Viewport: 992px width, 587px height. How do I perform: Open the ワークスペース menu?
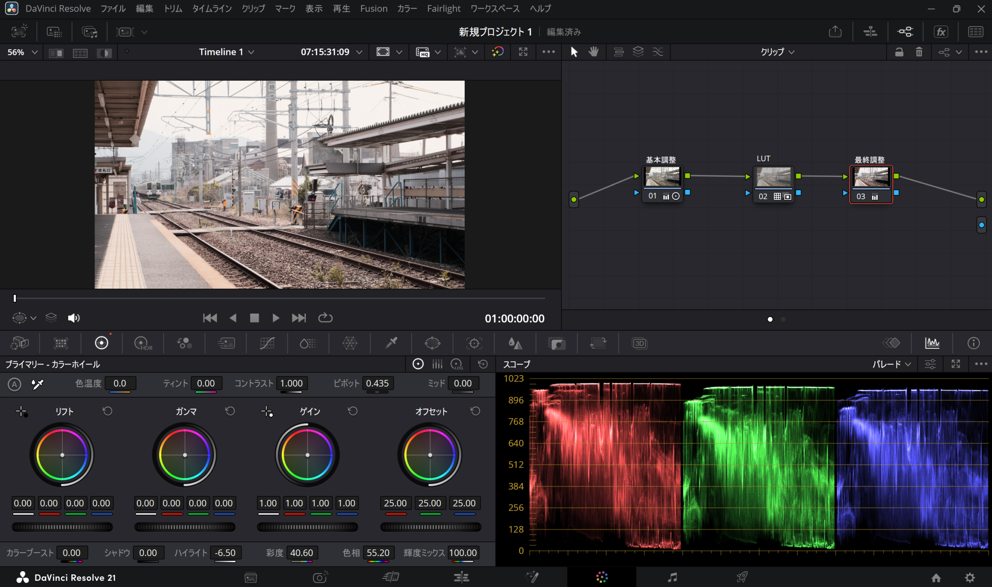click(495, 9)
